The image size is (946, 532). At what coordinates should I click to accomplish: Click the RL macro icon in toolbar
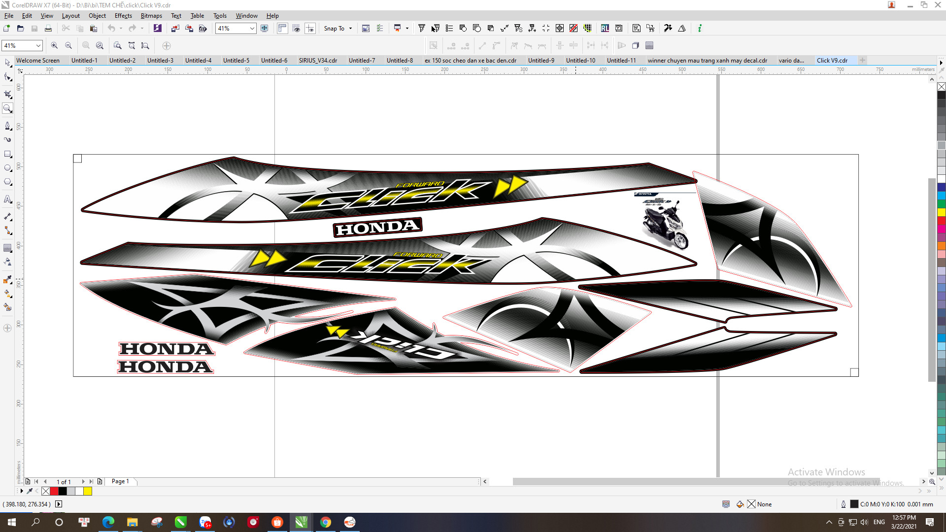(x=605, y=29)
